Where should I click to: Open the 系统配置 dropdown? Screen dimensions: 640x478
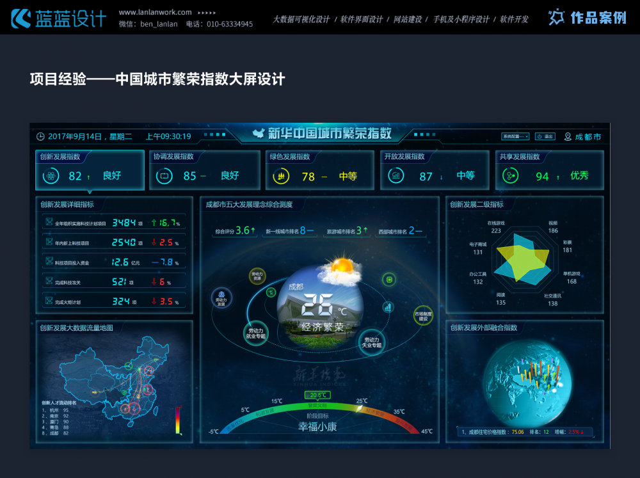(x=515, y=136)
